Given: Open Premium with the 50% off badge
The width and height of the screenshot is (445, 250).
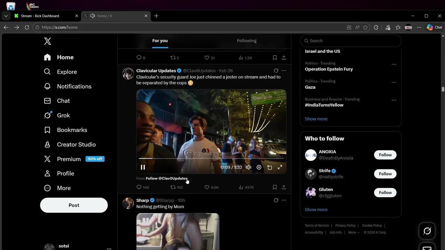Looking at the screenshot, I should [74, 159].
